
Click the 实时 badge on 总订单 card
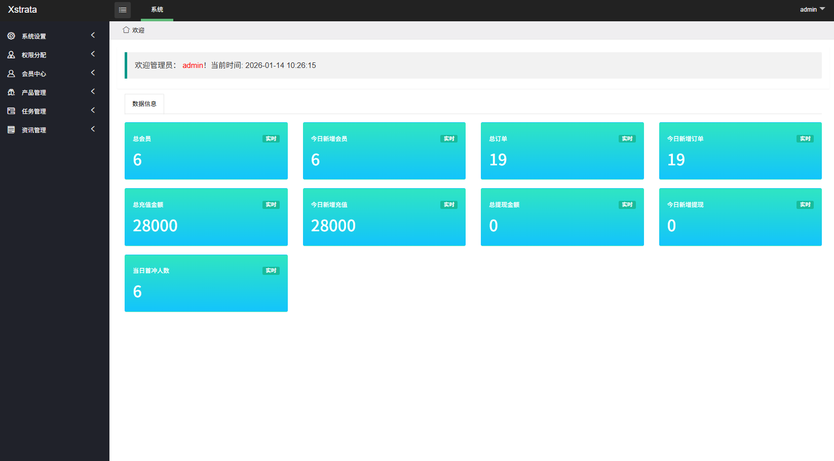(x=627, y=139)
